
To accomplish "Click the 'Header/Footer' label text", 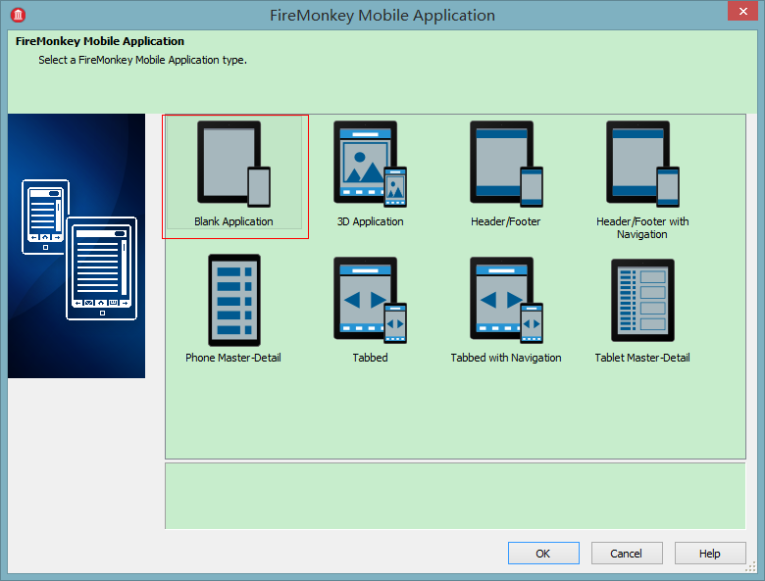I will coord(506,221).
